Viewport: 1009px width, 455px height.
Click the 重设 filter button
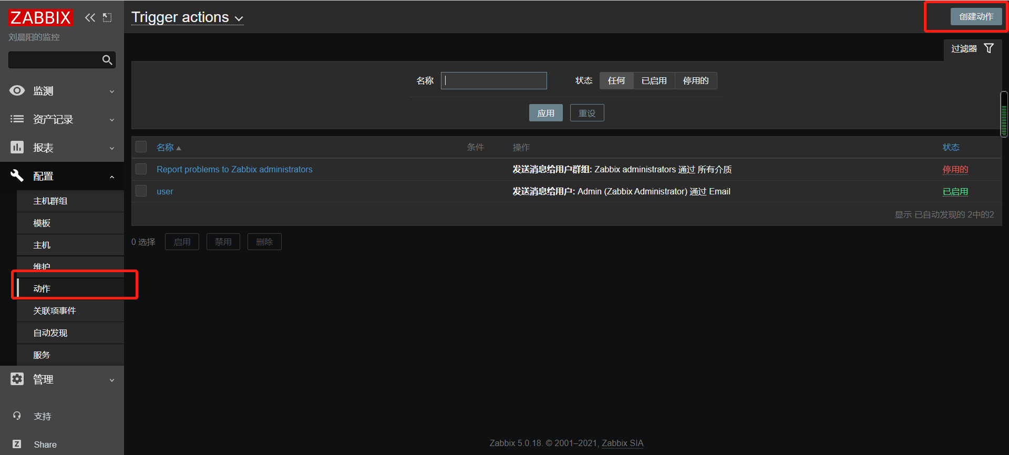[x=587, y=113]
